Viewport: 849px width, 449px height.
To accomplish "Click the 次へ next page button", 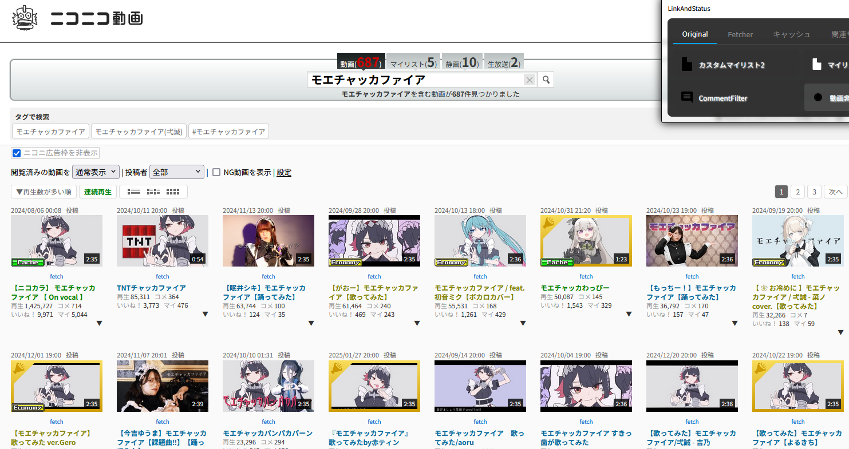I will pyautogui.click(x=836, y=192).
